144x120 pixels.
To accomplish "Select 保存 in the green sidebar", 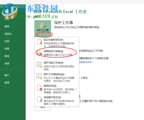I will click(x=7, y=26).
